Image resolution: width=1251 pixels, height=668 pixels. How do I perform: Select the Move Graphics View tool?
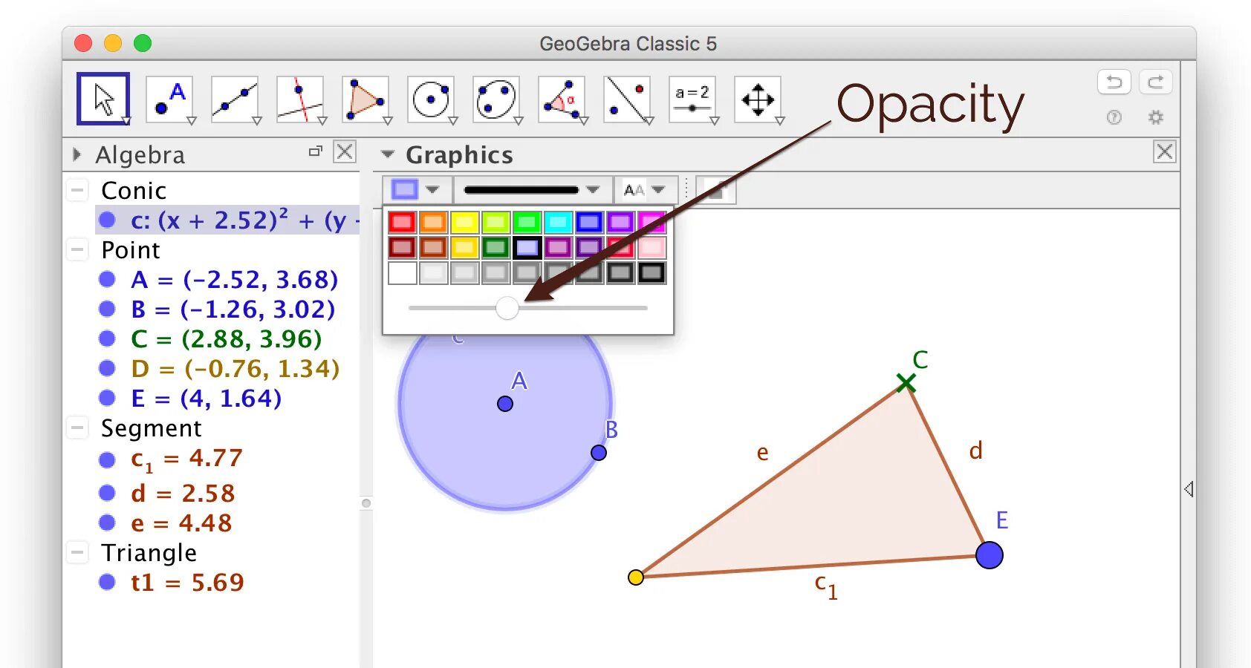tap(758, 98)
